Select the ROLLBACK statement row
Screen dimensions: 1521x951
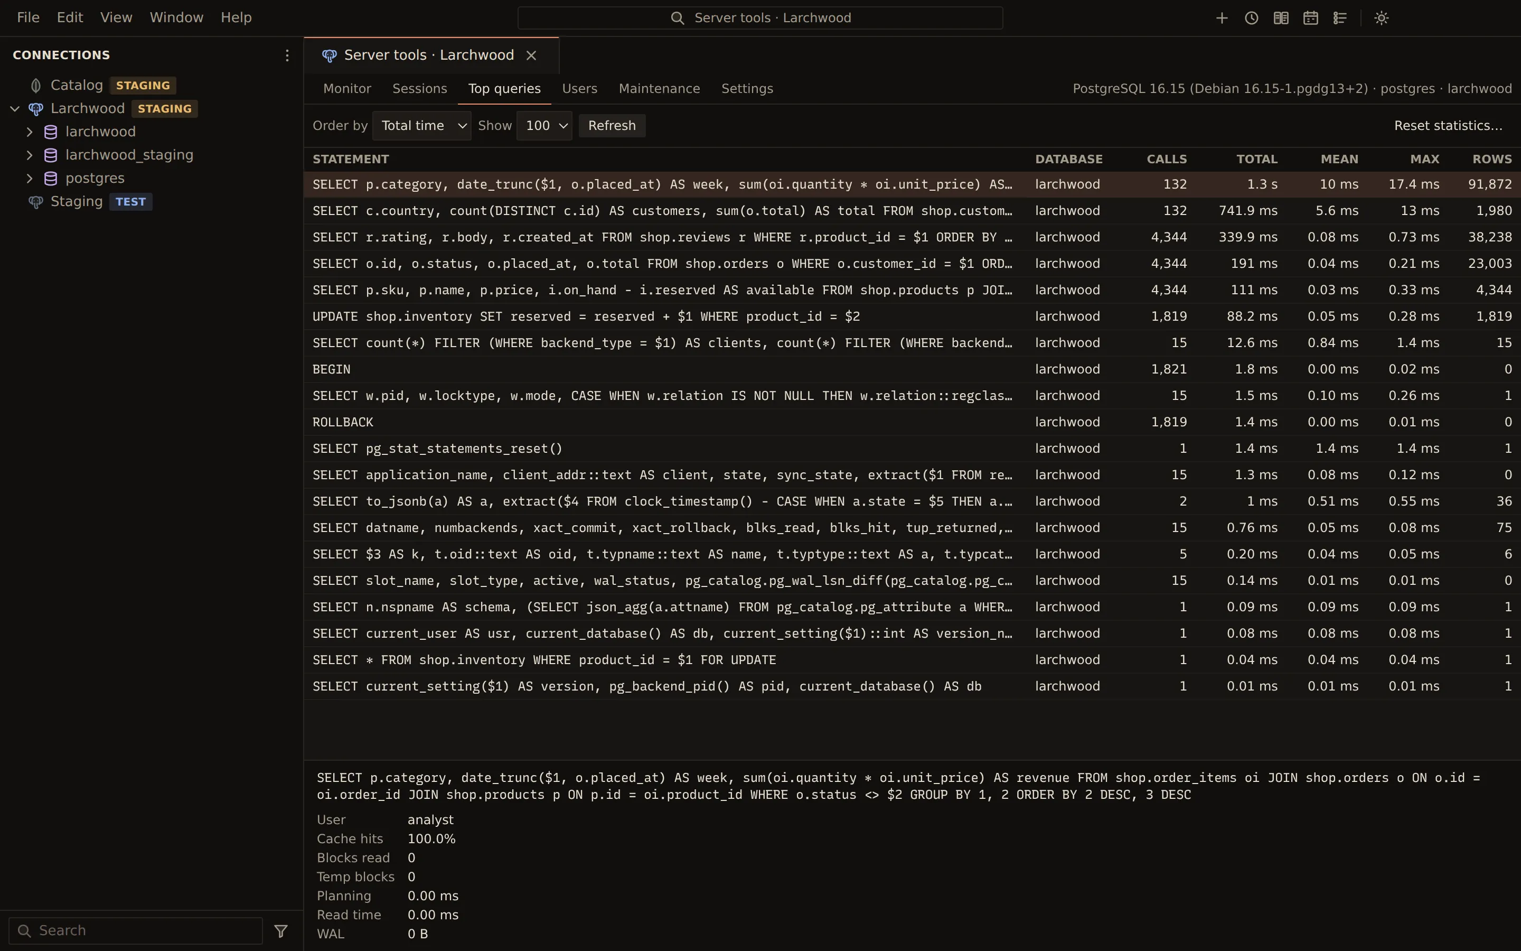[x=912, y=422]
